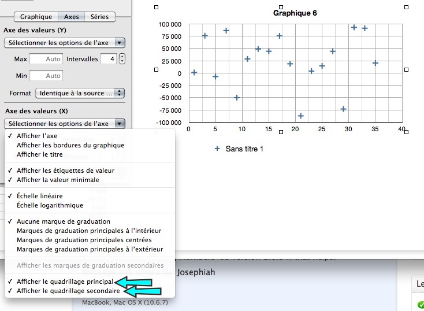424x311 pixels.
Task: Choose Afficher les bordures du graphique
Action: click(x=90, y=145)
